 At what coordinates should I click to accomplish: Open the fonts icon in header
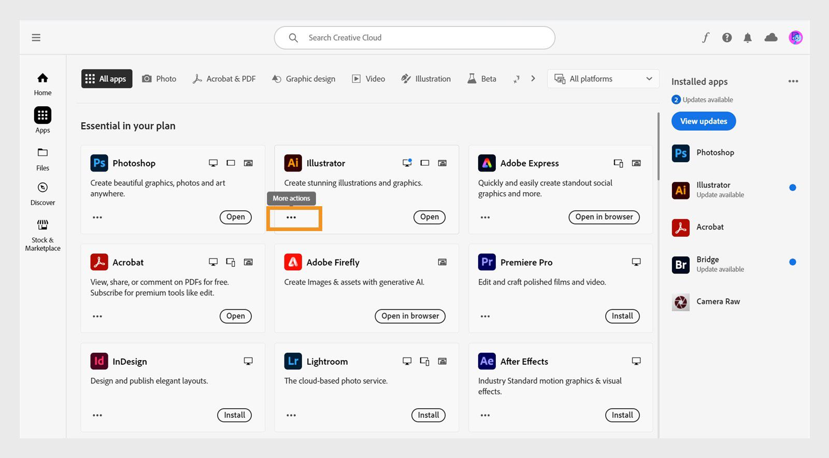coord(706,37)
